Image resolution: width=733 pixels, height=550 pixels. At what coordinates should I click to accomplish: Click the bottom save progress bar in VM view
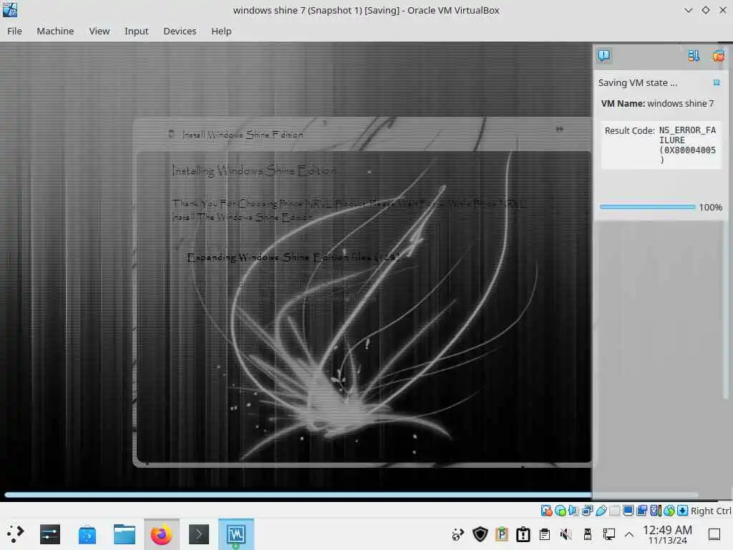click(351, 494)
